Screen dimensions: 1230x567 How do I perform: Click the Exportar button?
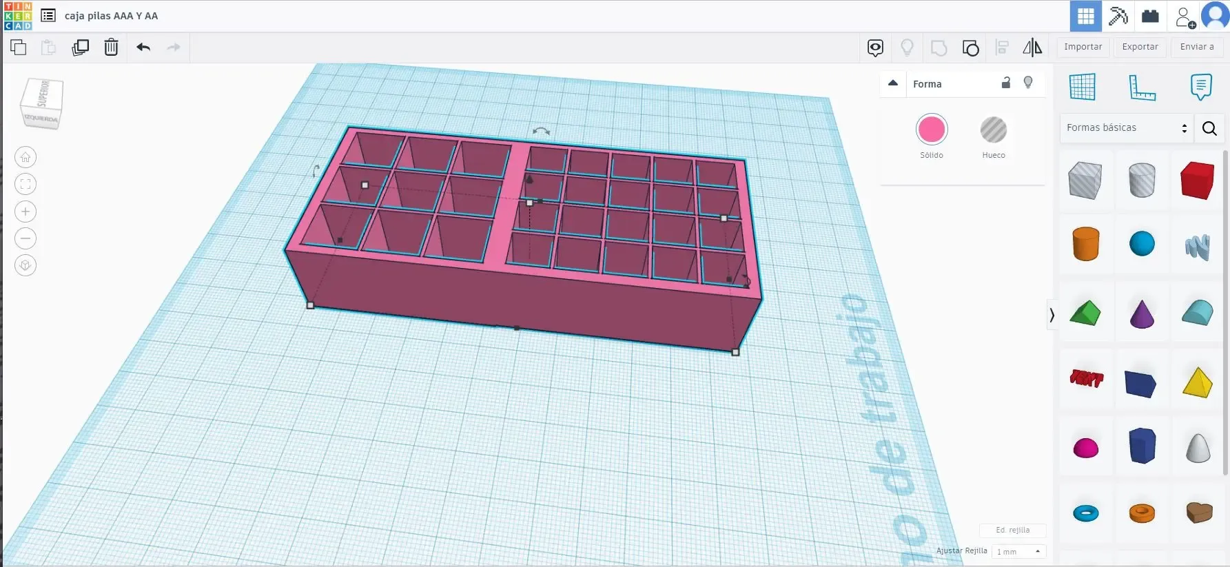[1140, 47]
